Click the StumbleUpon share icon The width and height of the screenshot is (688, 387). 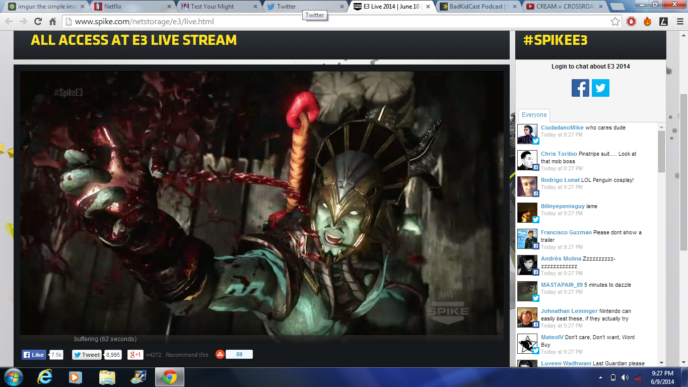[x=220, y=354]
